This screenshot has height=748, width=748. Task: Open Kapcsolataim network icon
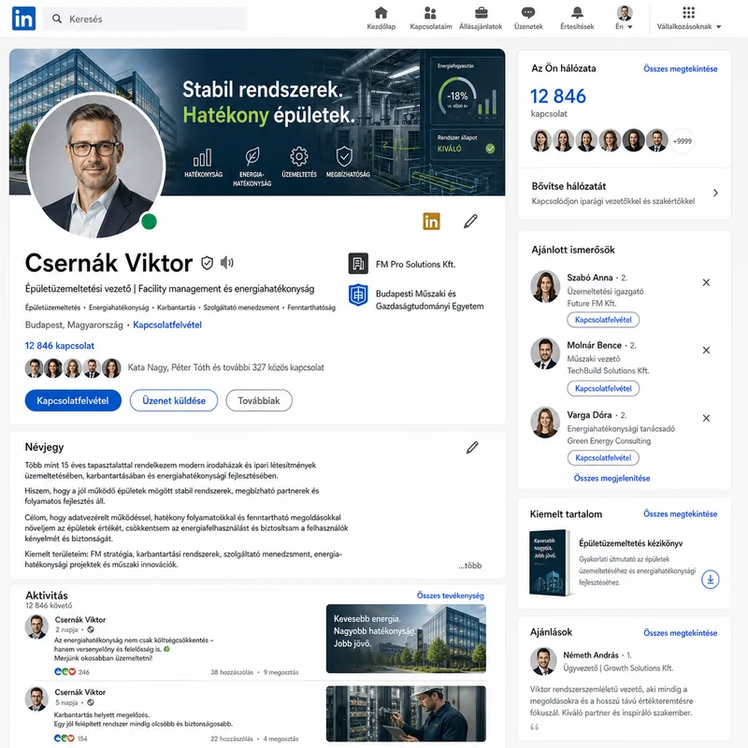point(430,12)
